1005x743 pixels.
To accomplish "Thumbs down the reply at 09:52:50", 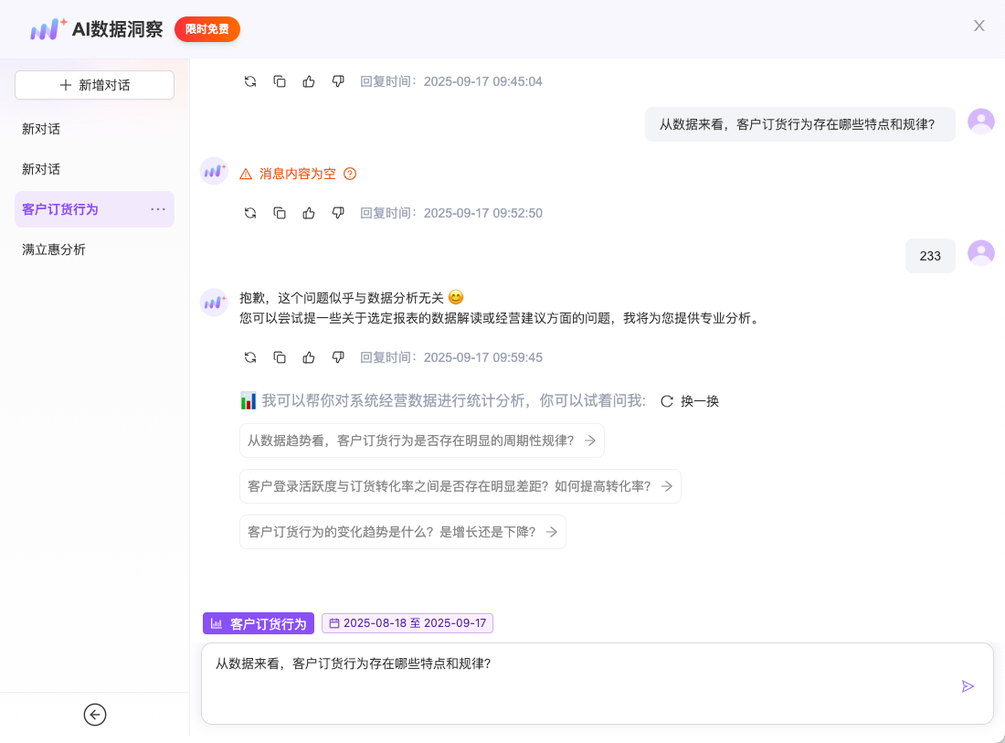I will [338, 213].
